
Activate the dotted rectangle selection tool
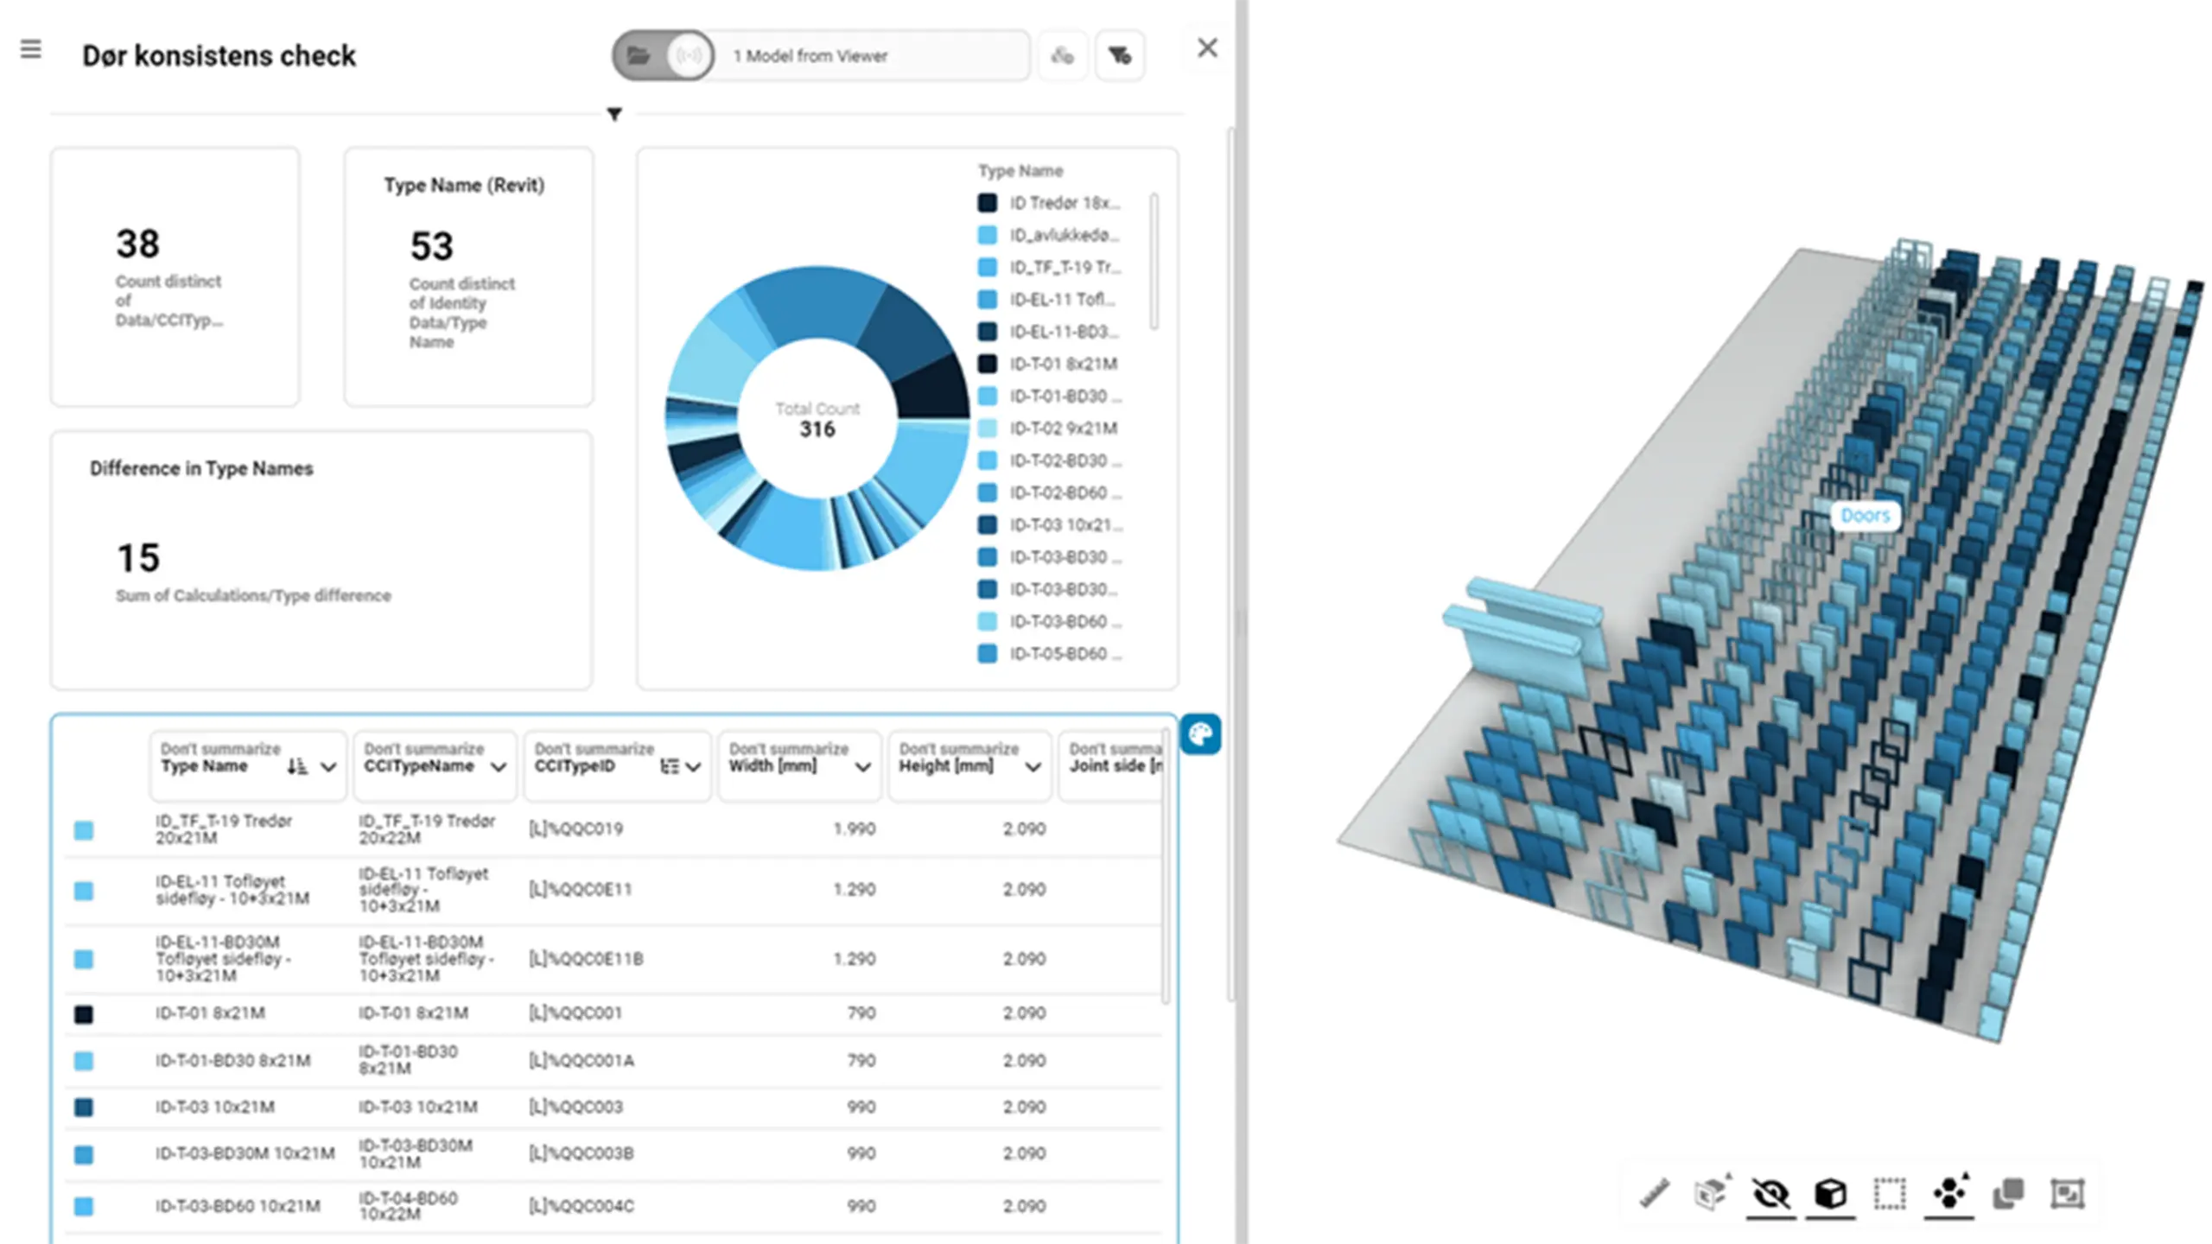[x=1890, y=1194]
